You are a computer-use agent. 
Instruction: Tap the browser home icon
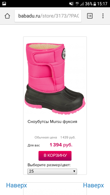point(7,16)
